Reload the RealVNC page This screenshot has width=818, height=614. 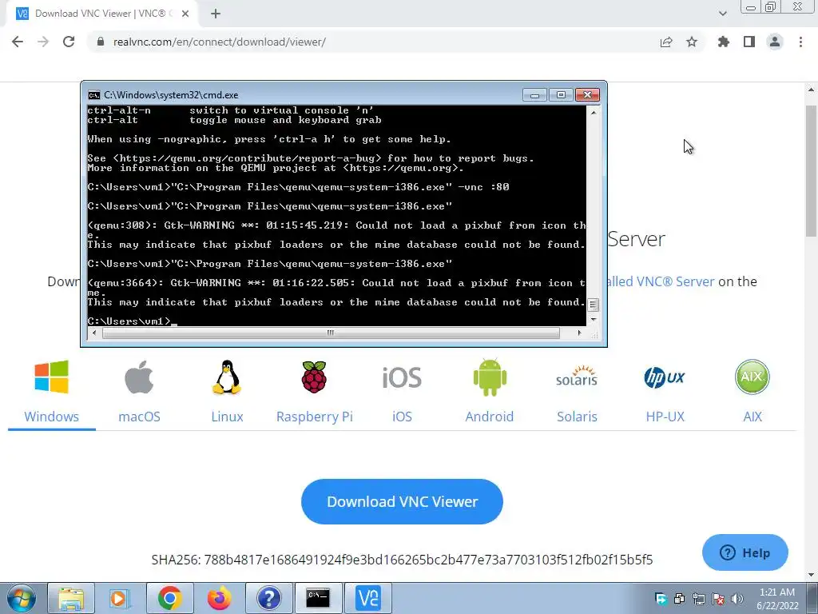point(69,42)
